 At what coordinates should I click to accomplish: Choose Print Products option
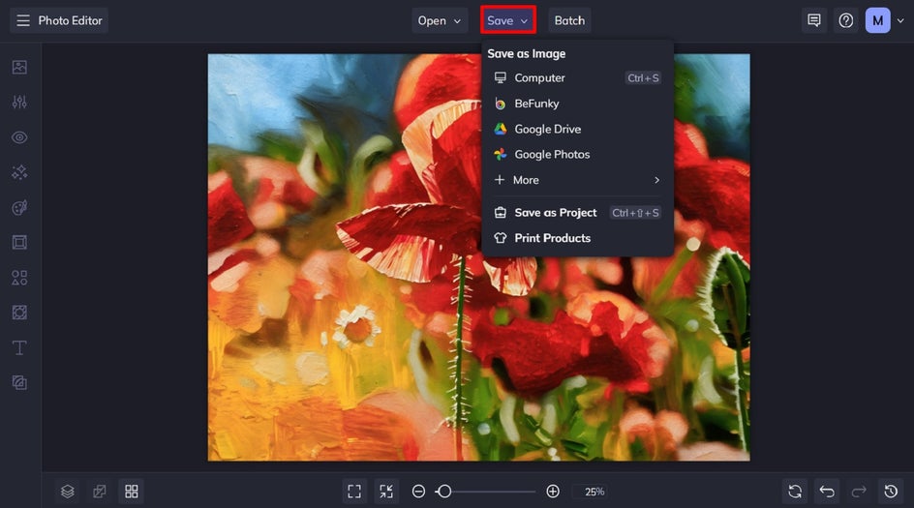[577, 238]
